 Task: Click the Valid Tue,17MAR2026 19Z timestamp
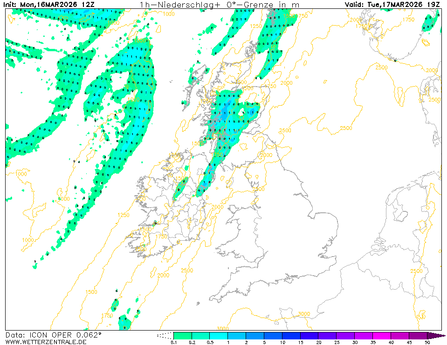(x=392, y=5)
